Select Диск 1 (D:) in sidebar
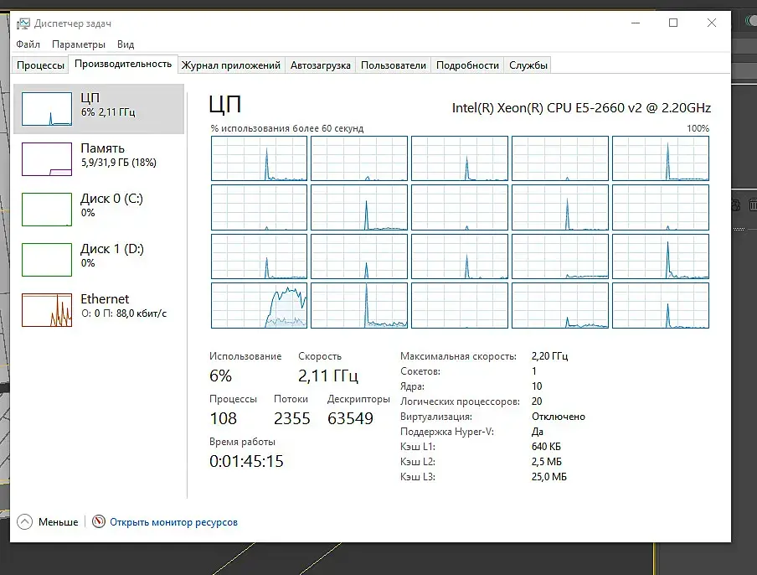 99,260
